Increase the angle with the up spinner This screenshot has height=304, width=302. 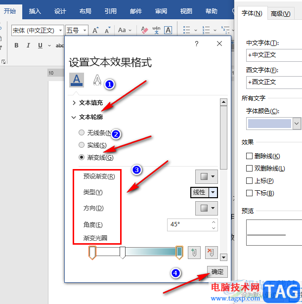[x=214, y=222]
